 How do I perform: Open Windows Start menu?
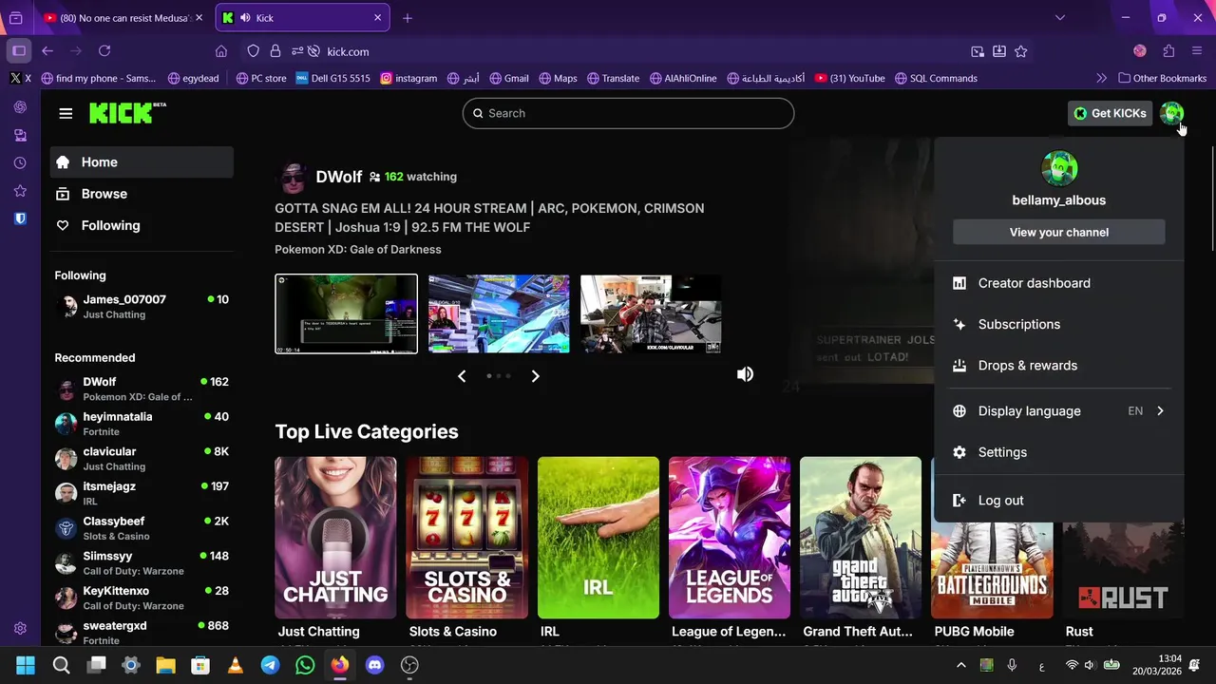[x=26, y=665]
